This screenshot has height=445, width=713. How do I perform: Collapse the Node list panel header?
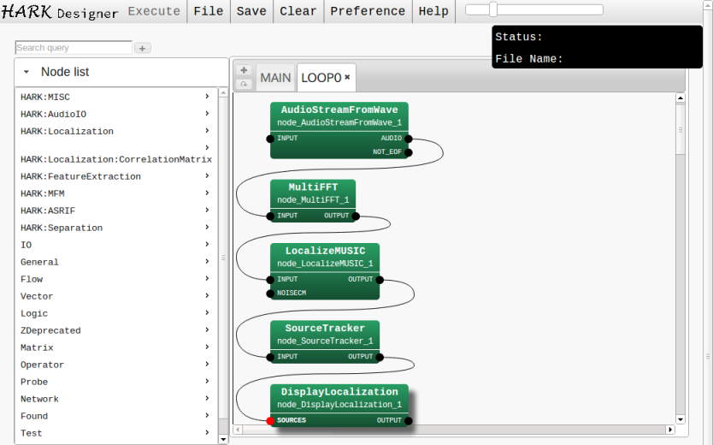coord(27,73)
